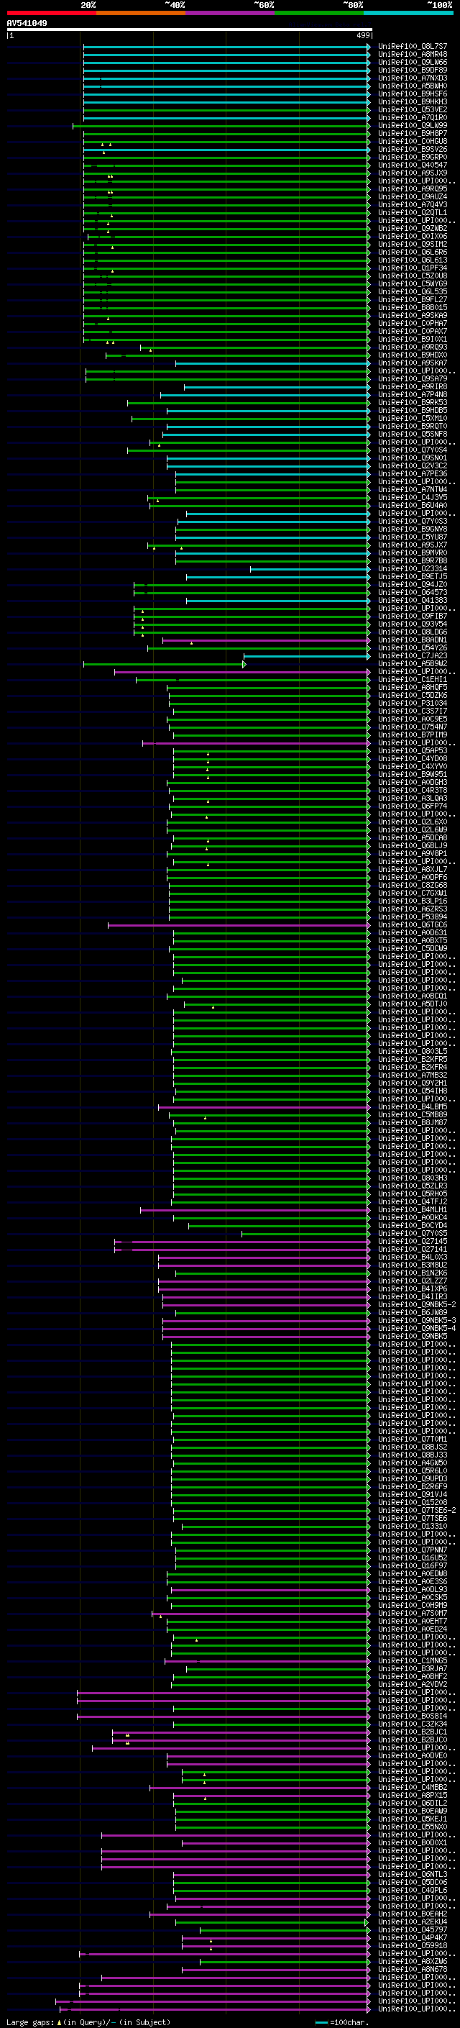The image size is (460, 2028).
Task: Open hit UniRef100_A3LQA3
Action: [412, 799]
